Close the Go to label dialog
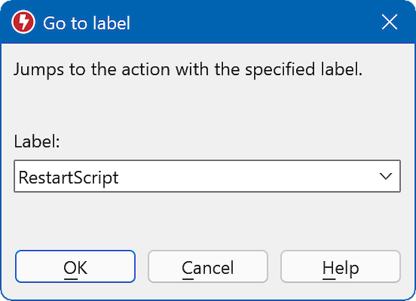The height and width of the screenshot is (301, 416). click(x=390, y=22)
